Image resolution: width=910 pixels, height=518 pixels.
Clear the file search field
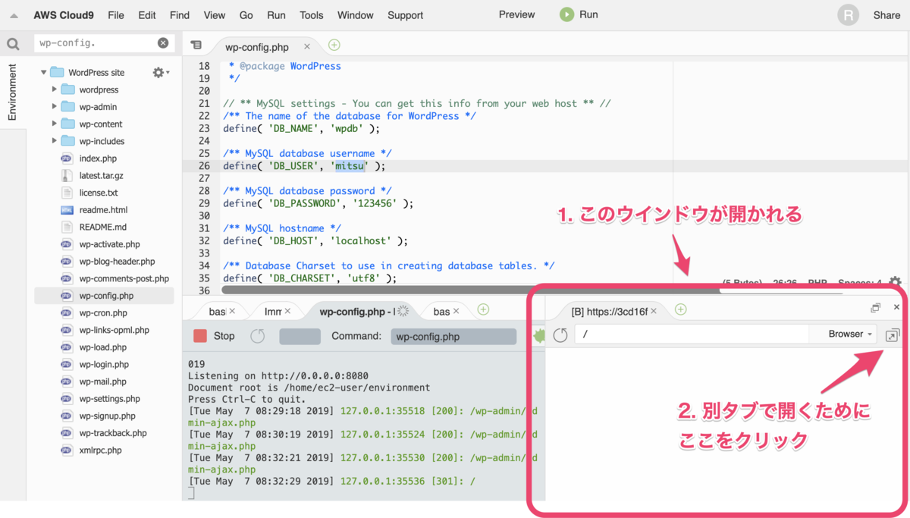click(x=163, y=43)
